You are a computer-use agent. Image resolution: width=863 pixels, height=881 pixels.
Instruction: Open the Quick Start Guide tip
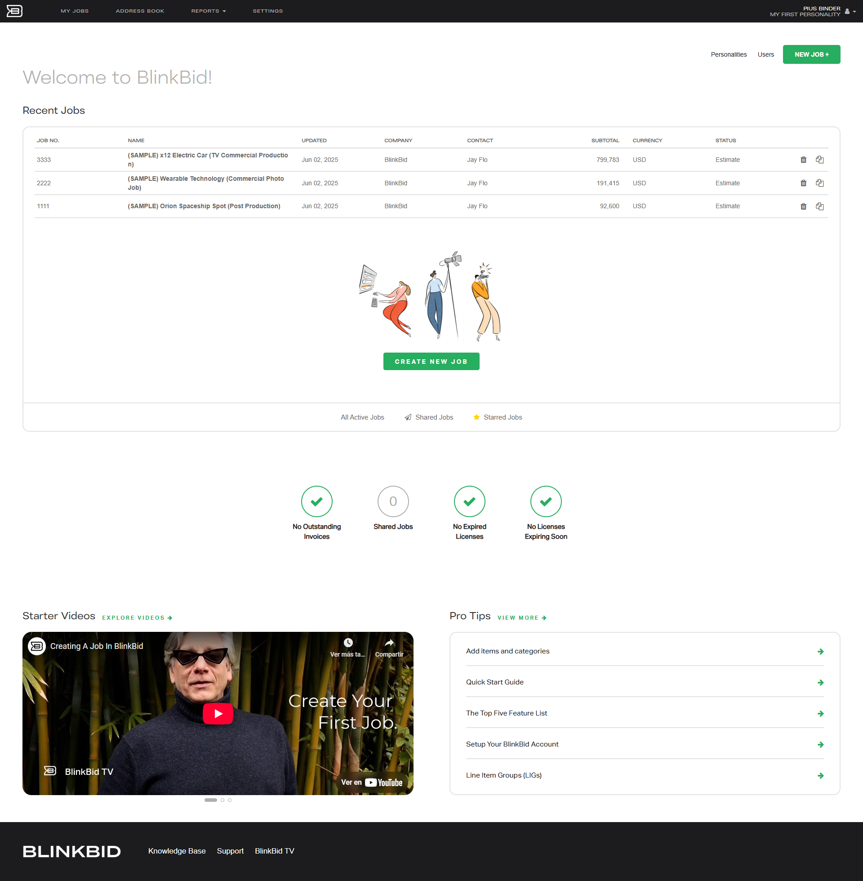tap(494, 682)
